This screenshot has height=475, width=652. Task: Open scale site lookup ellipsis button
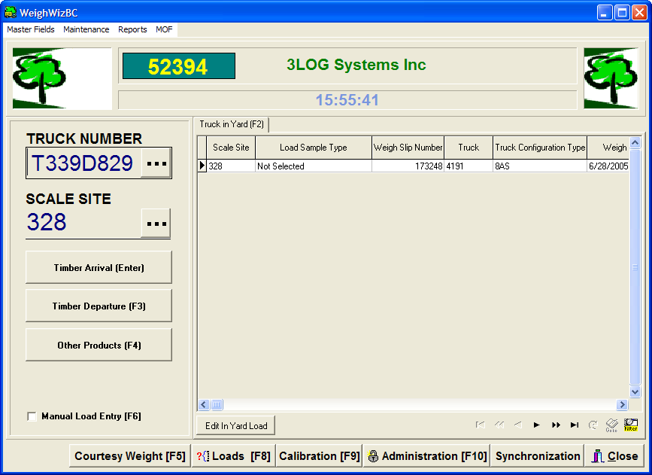pos(156,224)
